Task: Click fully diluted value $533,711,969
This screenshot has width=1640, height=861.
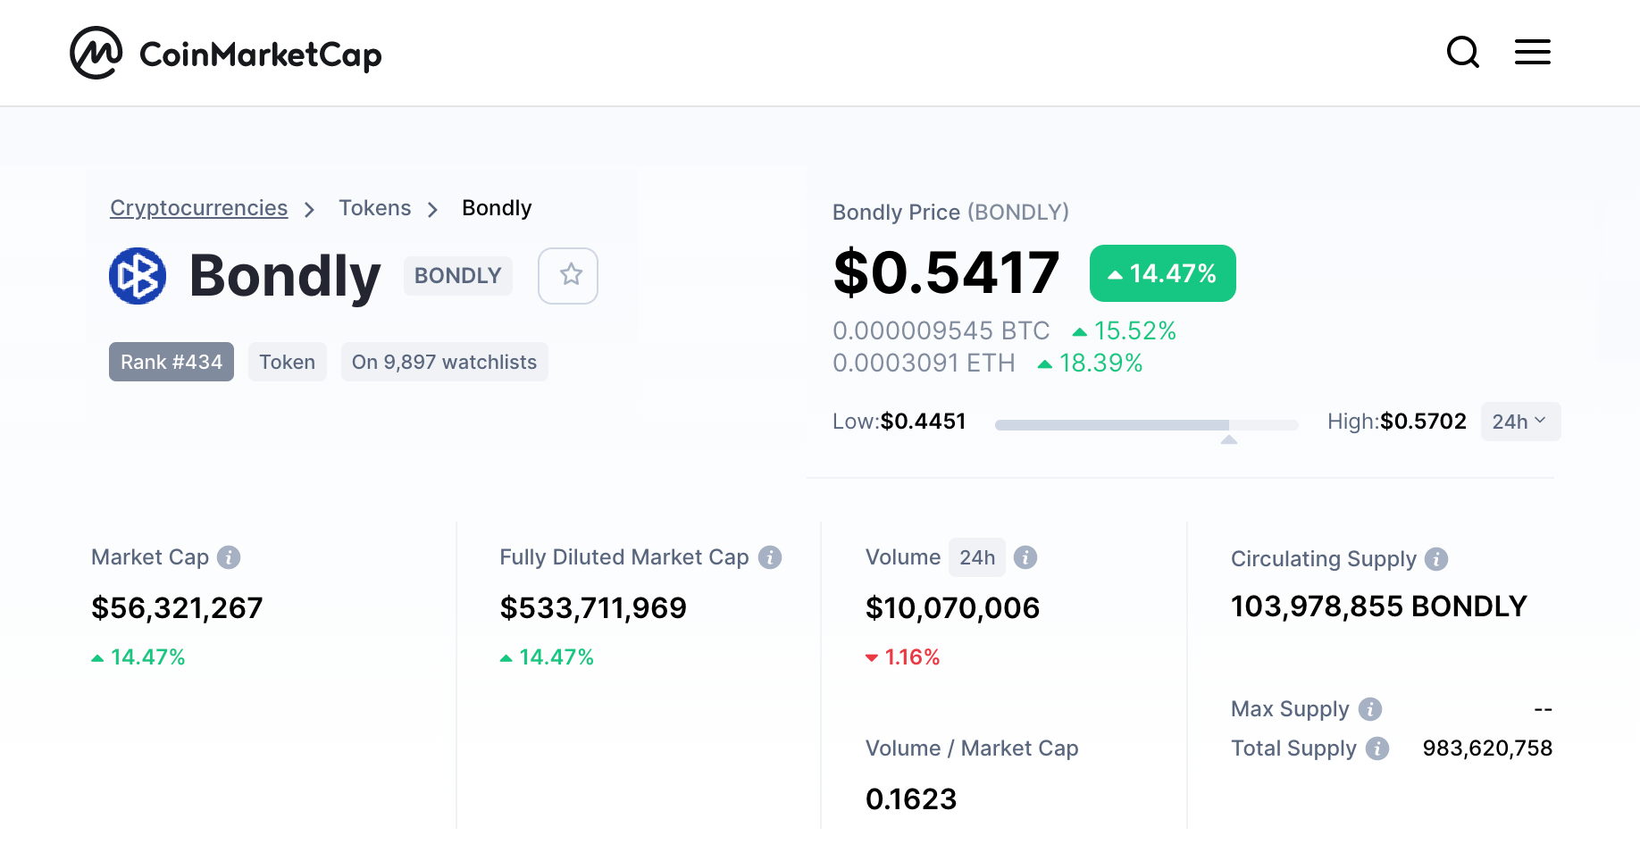Action: tap(593, 608)
